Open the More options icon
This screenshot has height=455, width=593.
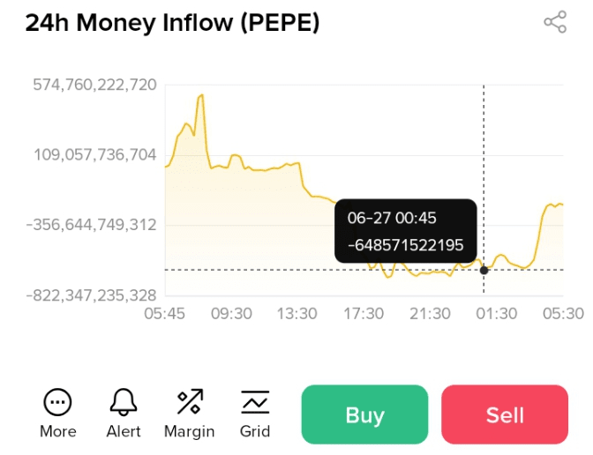58,403
